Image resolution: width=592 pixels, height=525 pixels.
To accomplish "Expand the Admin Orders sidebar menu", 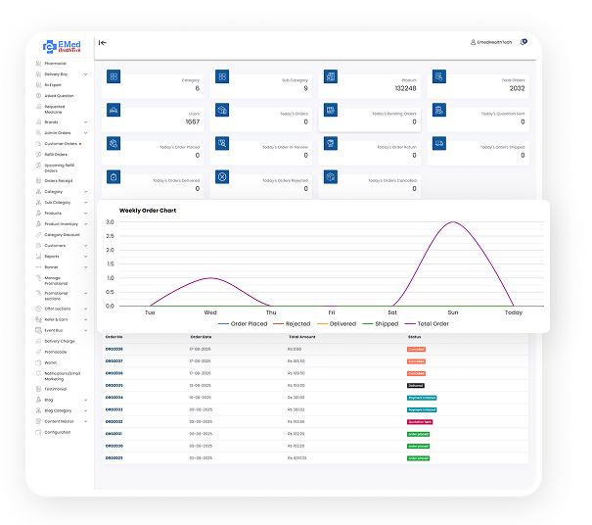I will coord(86,132).
